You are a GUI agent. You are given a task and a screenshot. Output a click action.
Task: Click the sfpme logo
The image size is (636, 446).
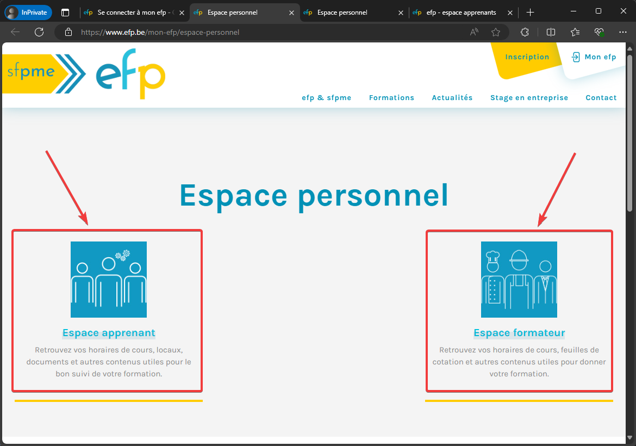44,73
